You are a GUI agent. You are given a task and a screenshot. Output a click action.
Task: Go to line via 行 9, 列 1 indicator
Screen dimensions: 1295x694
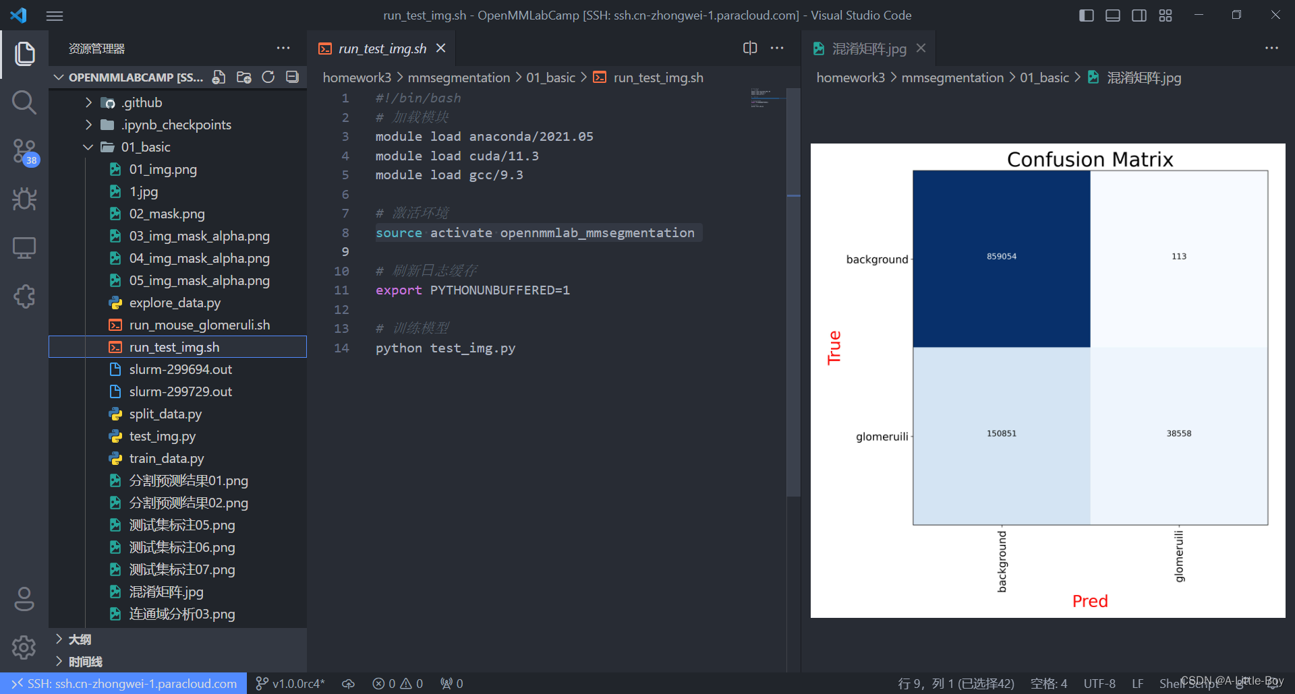click(x=956, y=684)
